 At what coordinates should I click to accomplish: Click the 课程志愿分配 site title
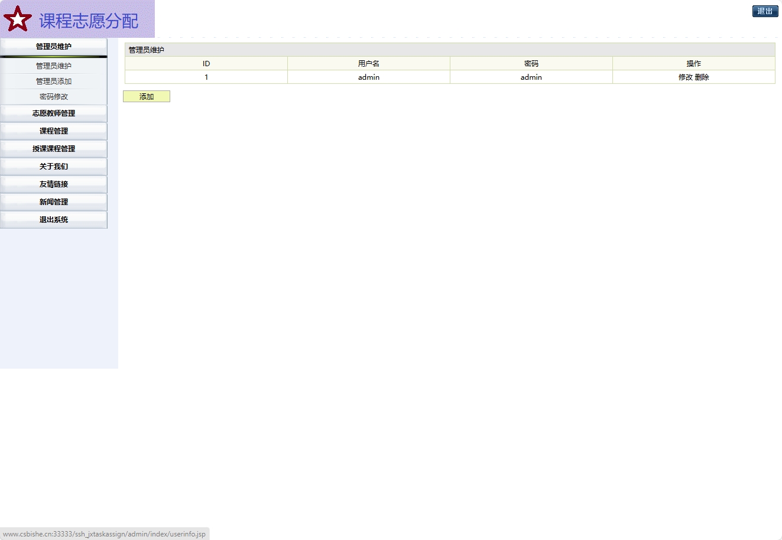(89, 21)
